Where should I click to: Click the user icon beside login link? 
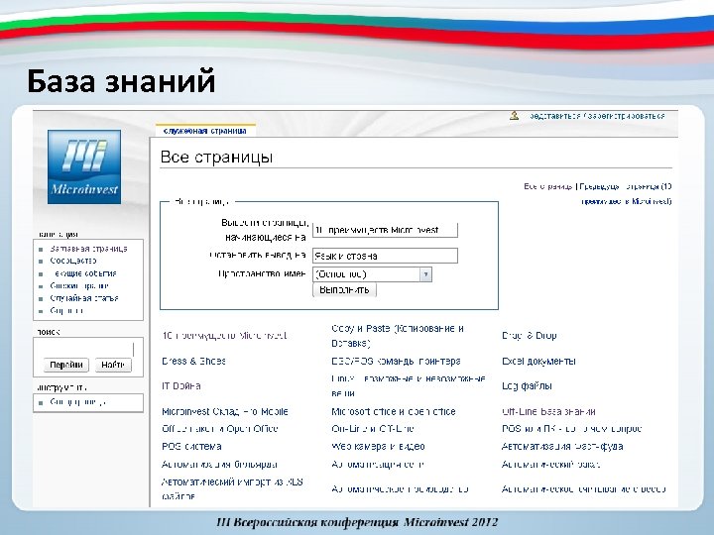pyautogui.click(x=514, y=116)
